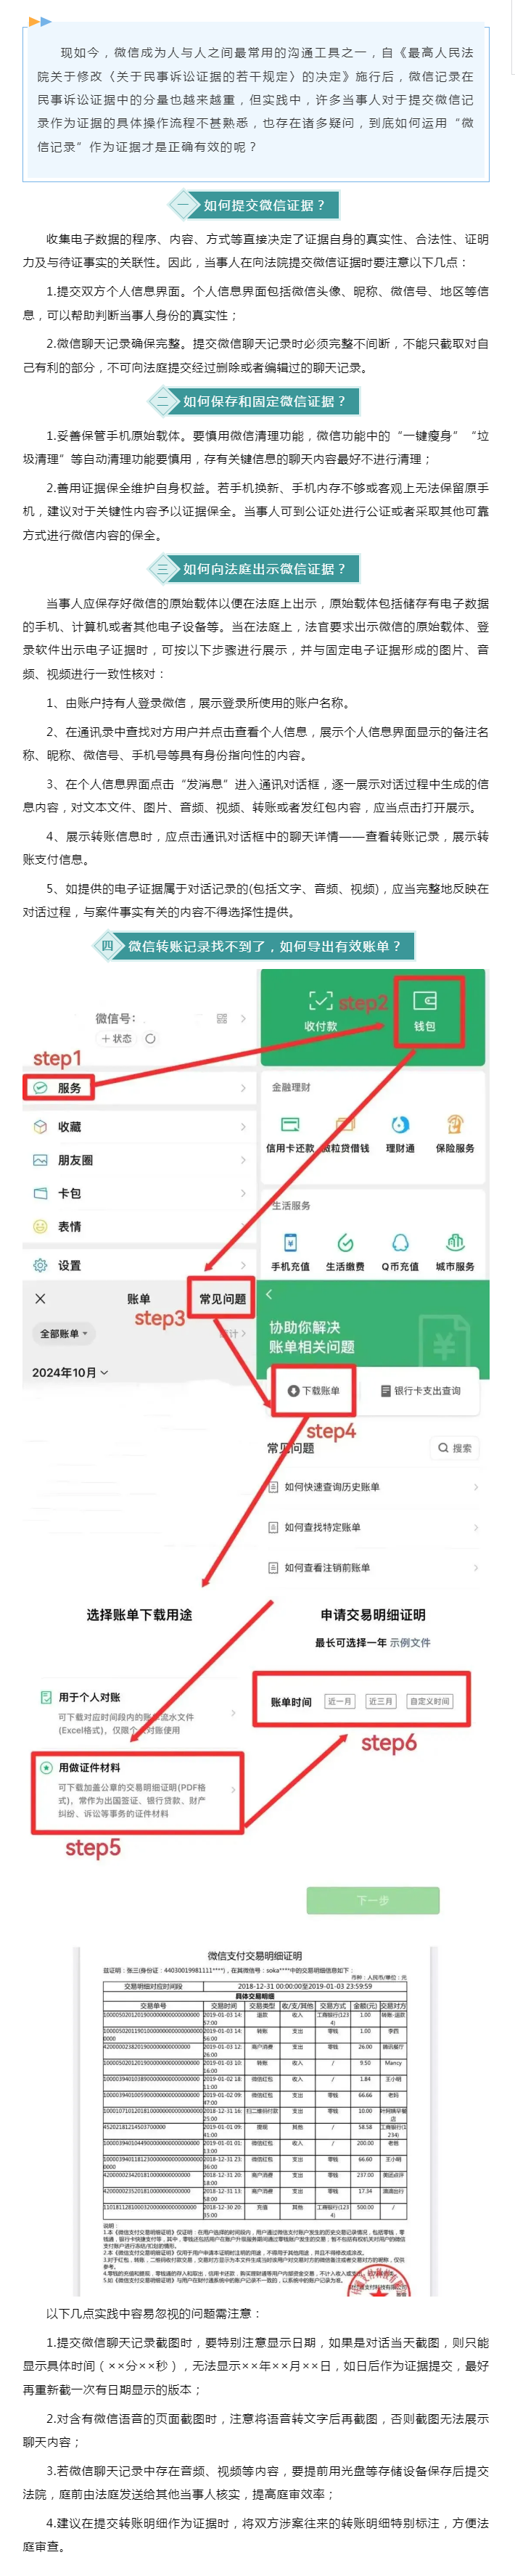Choose 近一月 bill time range
Screen dimensions: 515x2576
click(x=340, y=1701)
